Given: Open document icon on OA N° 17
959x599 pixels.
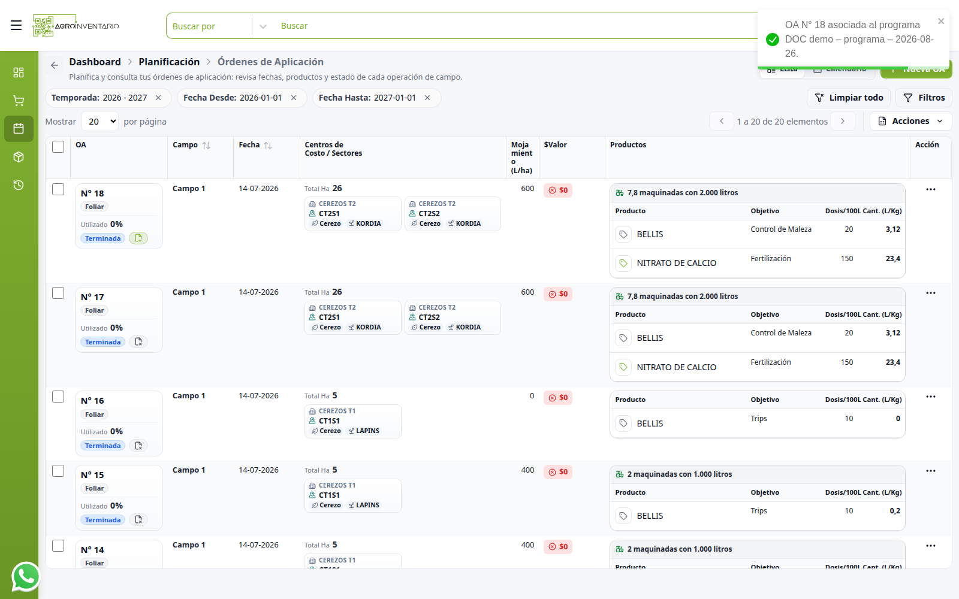Looking at the screenshot, I should pos(138,342).
